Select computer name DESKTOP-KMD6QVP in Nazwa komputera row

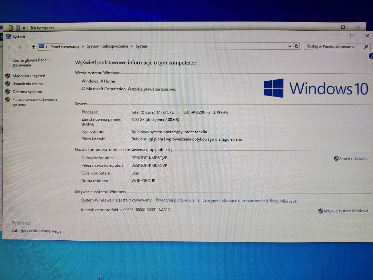149,158
